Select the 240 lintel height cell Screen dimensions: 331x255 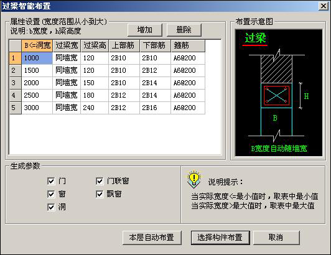(x=95, y=108)
